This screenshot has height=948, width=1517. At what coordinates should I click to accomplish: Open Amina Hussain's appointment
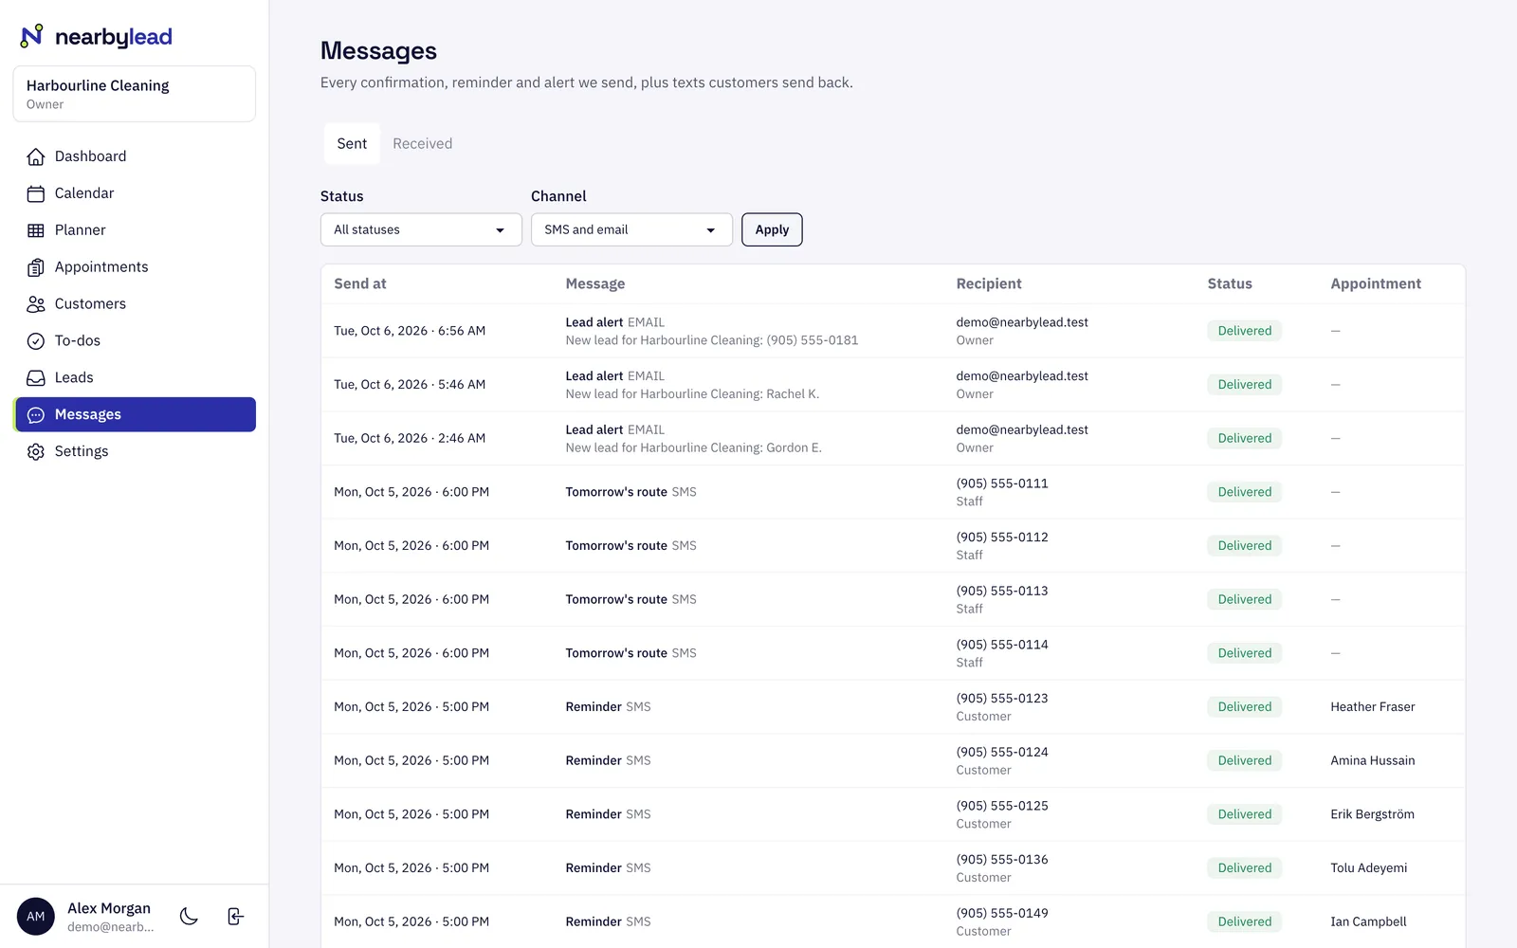[1372, 761]
